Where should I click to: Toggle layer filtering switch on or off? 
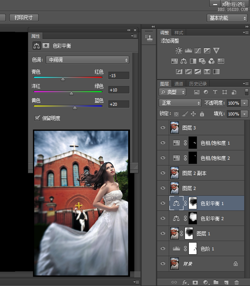point(247,92)
